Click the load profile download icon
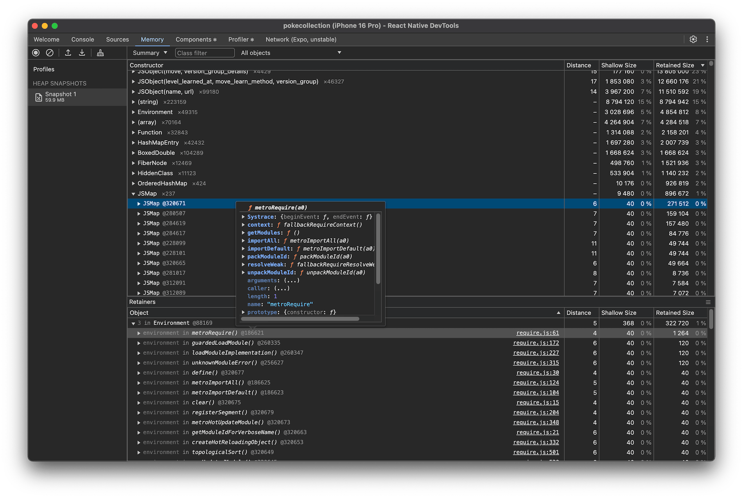743x498 pixels. pyautogui.click(x=82, y=53)
